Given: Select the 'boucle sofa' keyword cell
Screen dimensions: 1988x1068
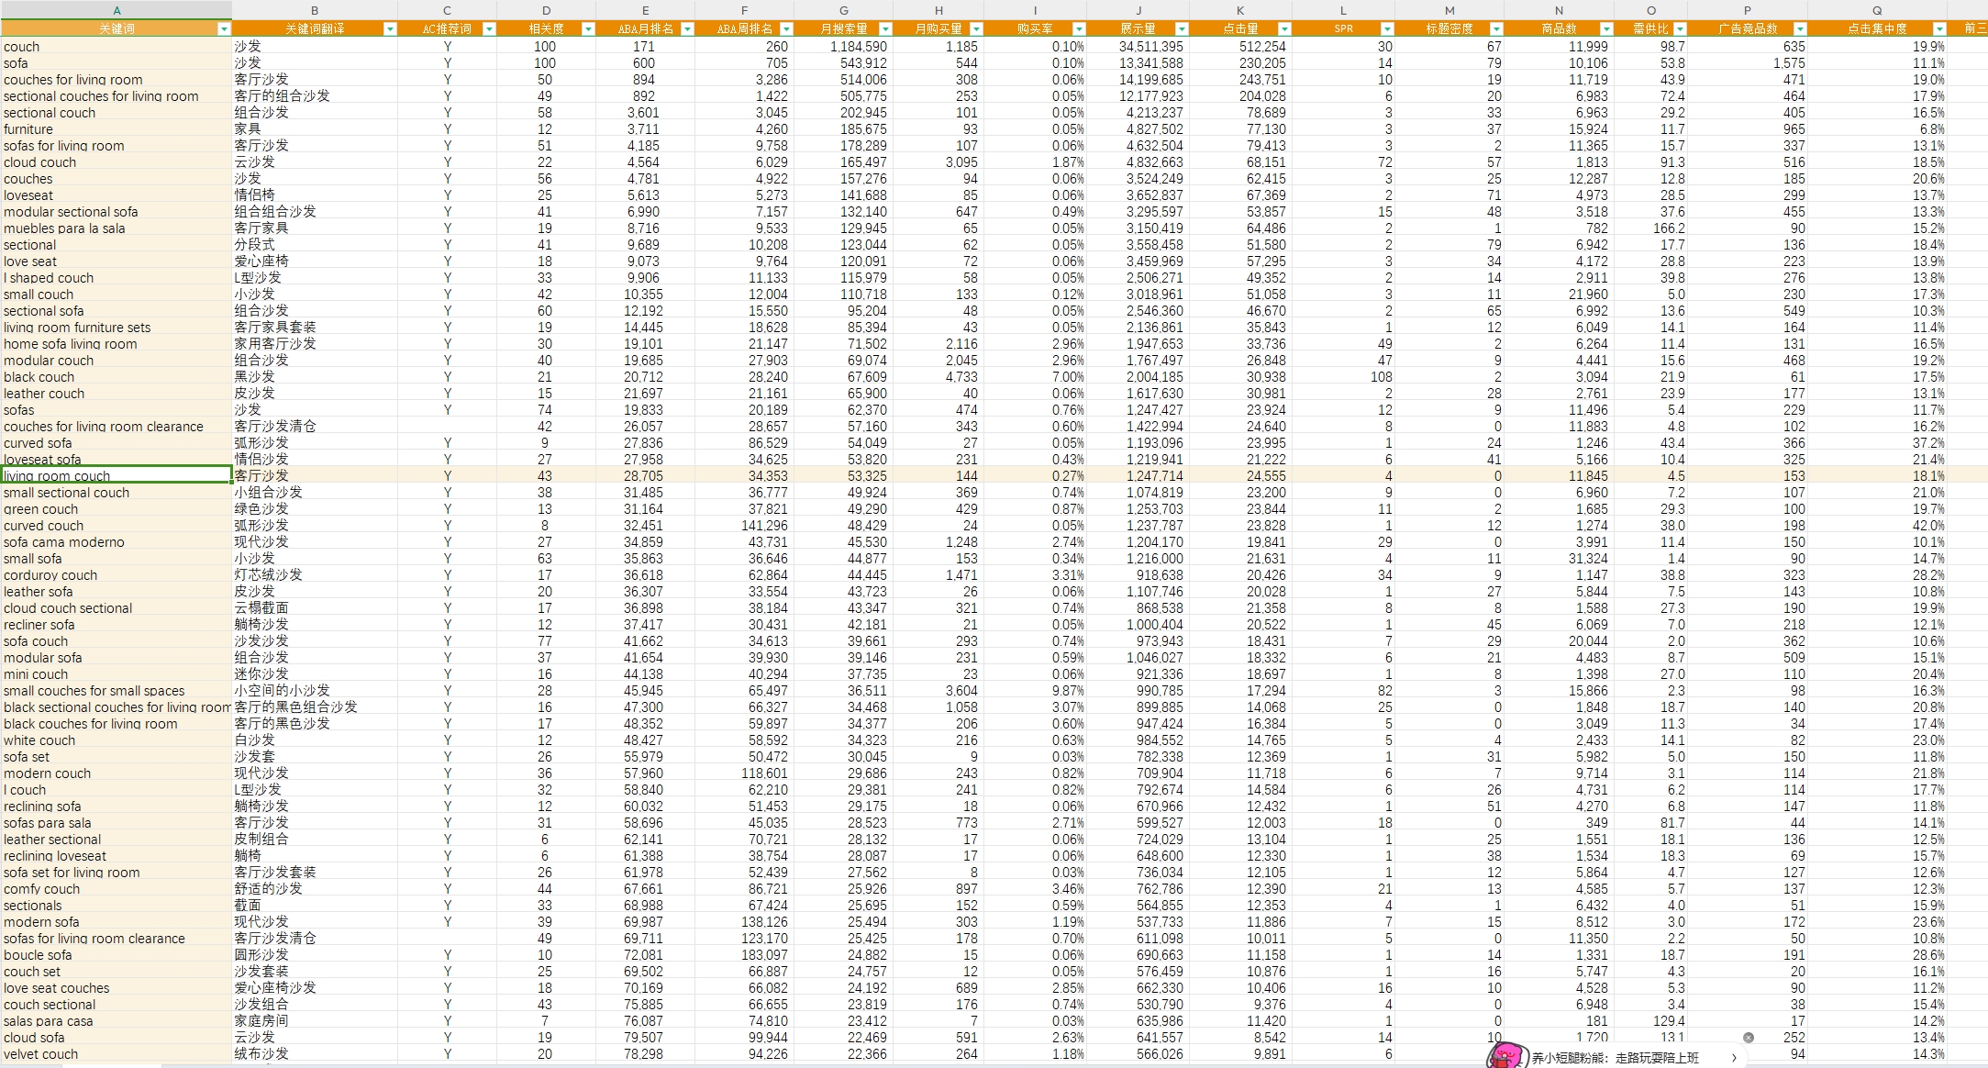Looking at the screenshot, I should tap(117, 954).
